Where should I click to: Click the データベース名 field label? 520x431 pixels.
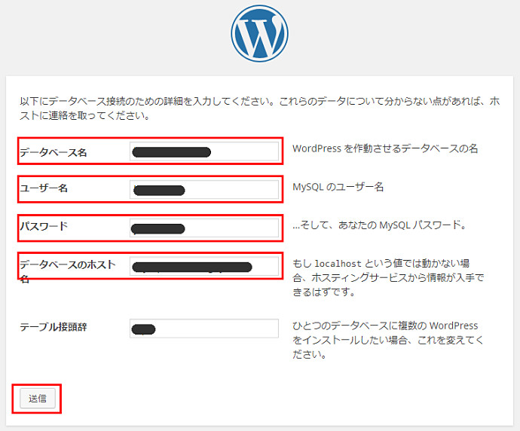(54, 153)
